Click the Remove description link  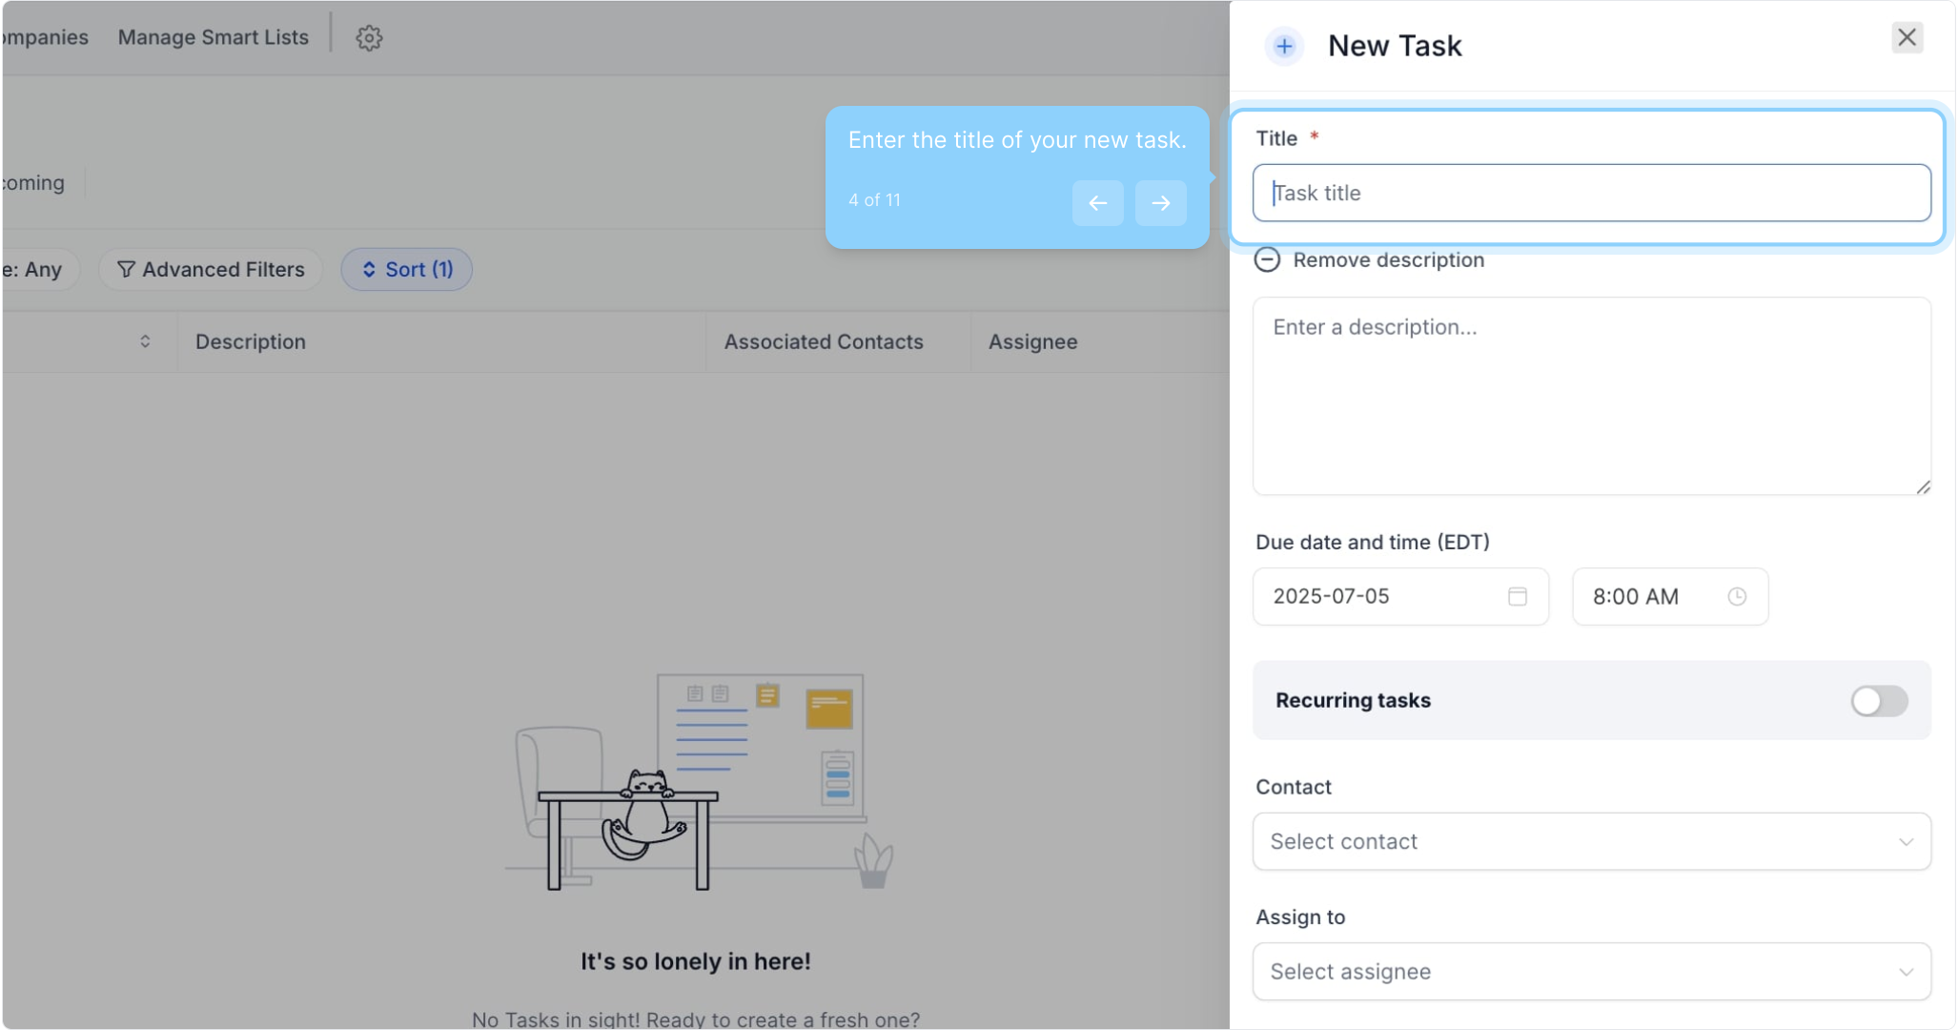(x=1388, y=260)
